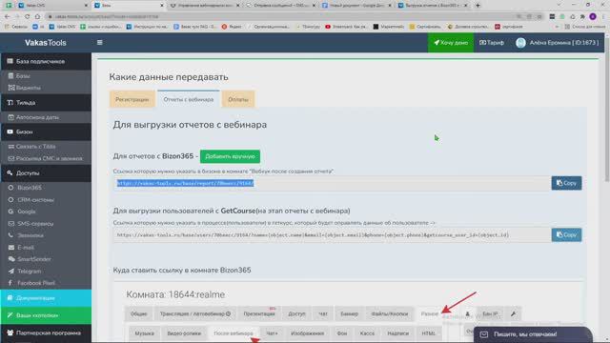
Task: Copy the Bizon365 report link
Action: click(x=566, y=183)
